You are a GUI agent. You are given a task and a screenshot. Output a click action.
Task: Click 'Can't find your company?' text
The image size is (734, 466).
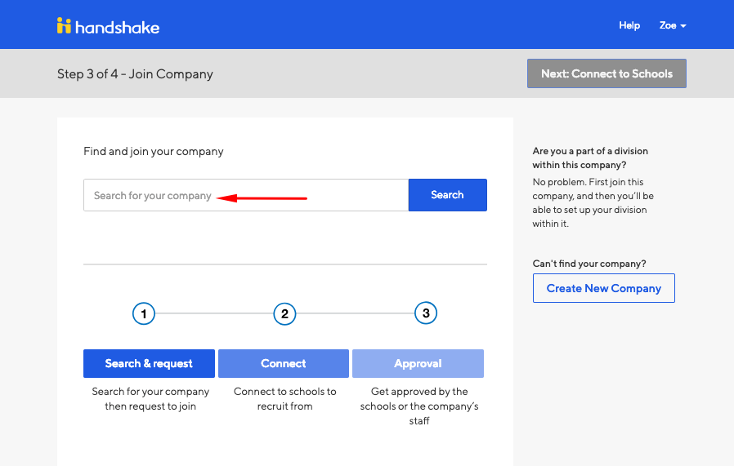(589, 264)
